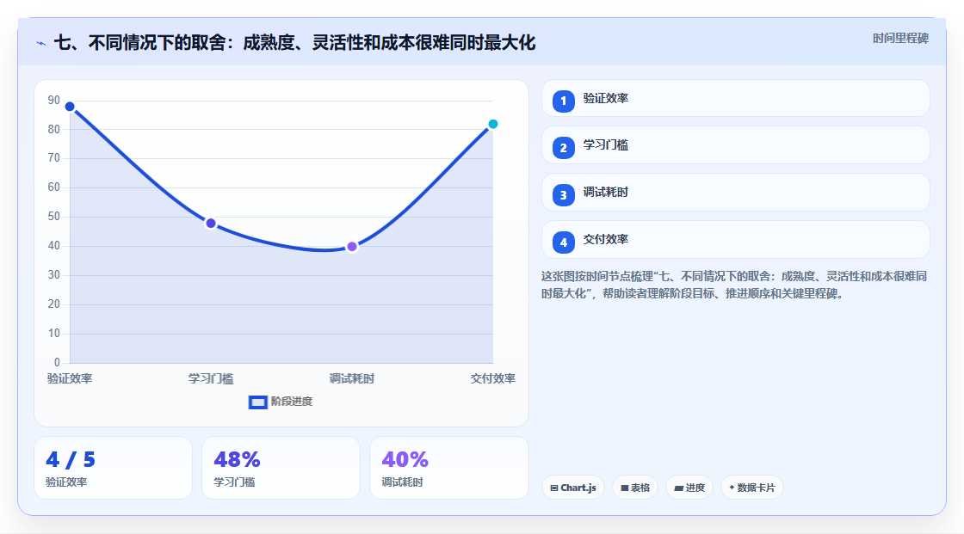Image resolution: width=964 pixels, height=534 pixels.
Task: Click the number 4 badge for 交付效率
Action: 563,242
